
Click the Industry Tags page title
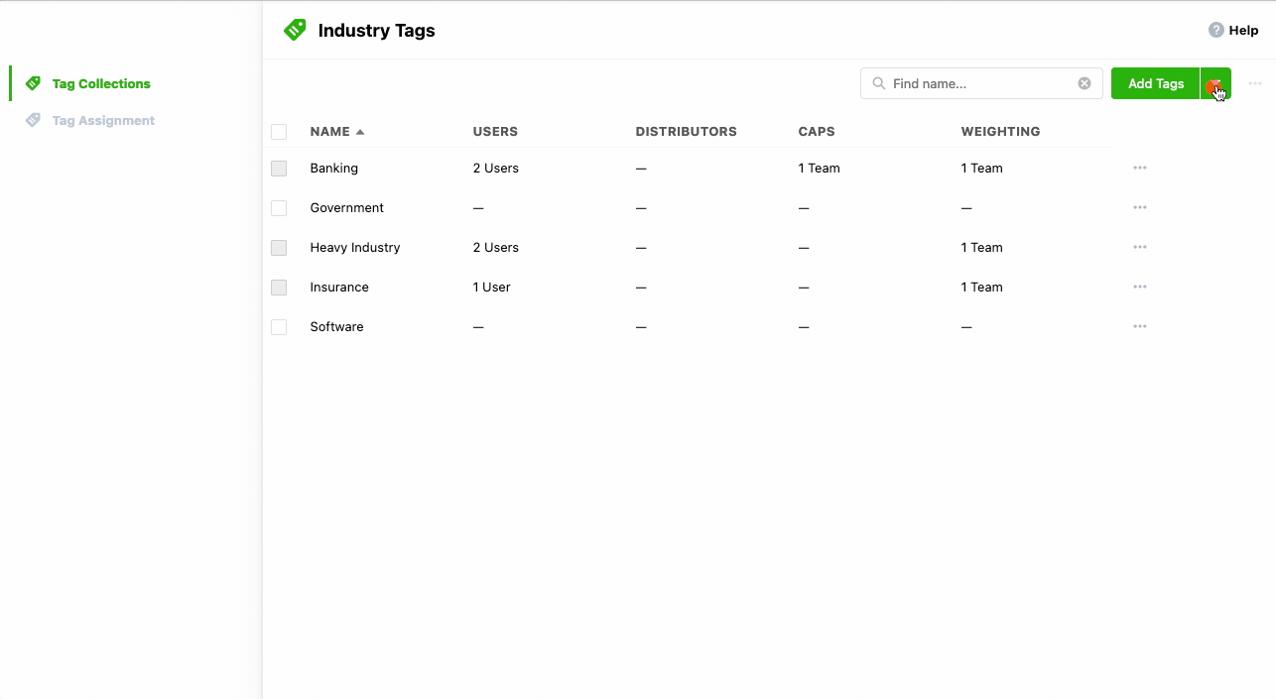point(376,30)
